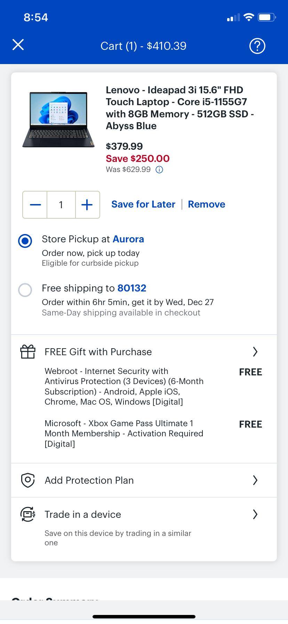Enable the shipping option instead of pickup
The height and width of the screenshot is (624, 288).
click(x=25, y=290)
